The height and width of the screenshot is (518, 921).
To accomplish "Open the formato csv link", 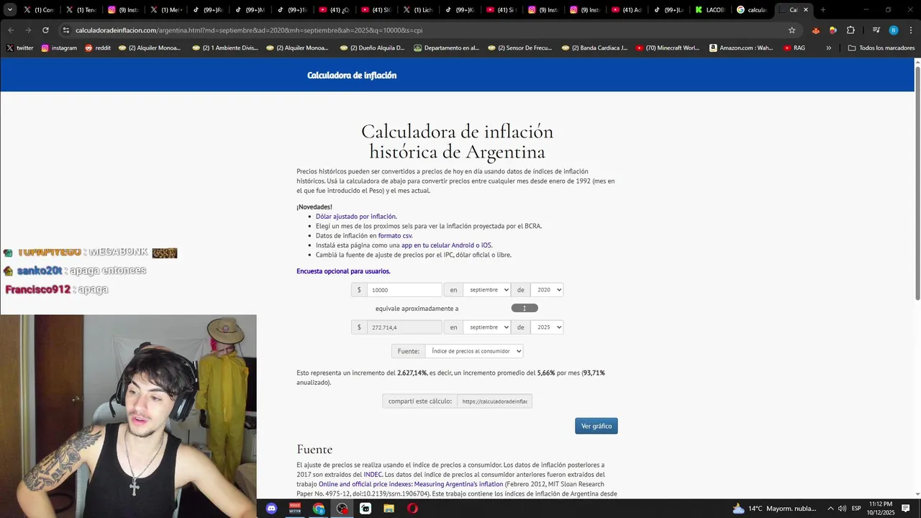I will pyautogui.click(x=395, y=236).
